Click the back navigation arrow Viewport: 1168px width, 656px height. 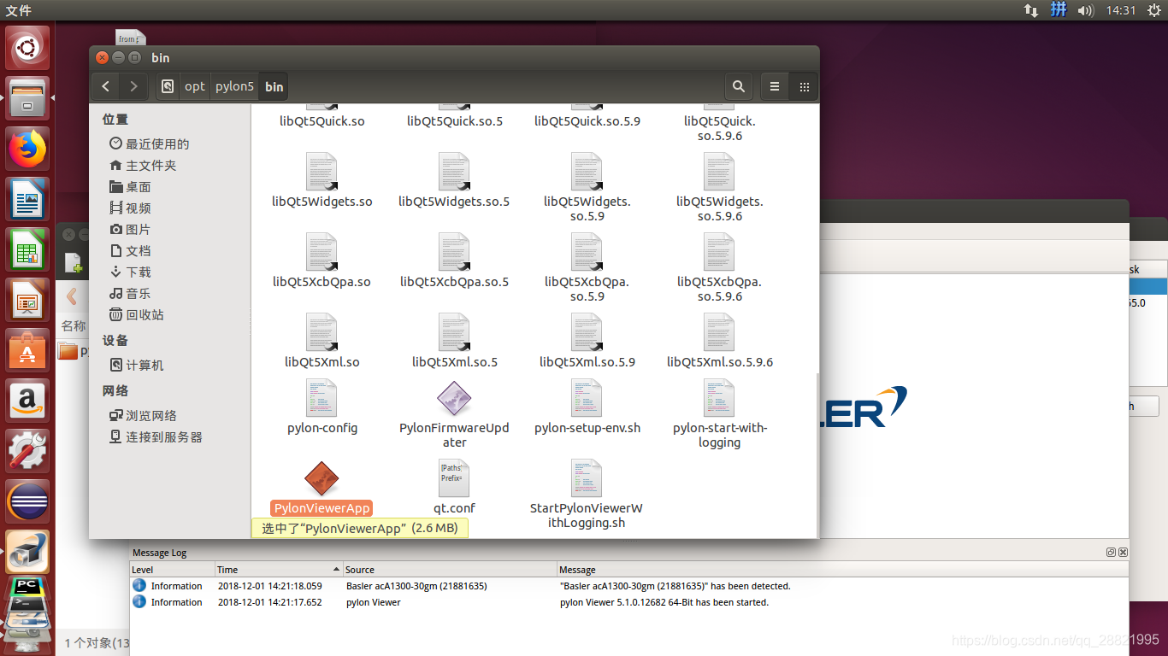coord(104,86)
